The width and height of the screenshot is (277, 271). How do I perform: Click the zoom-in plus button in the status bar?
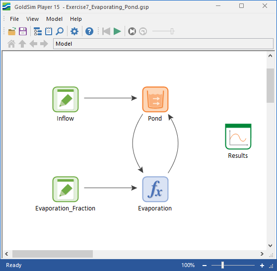tap(262, 266)
